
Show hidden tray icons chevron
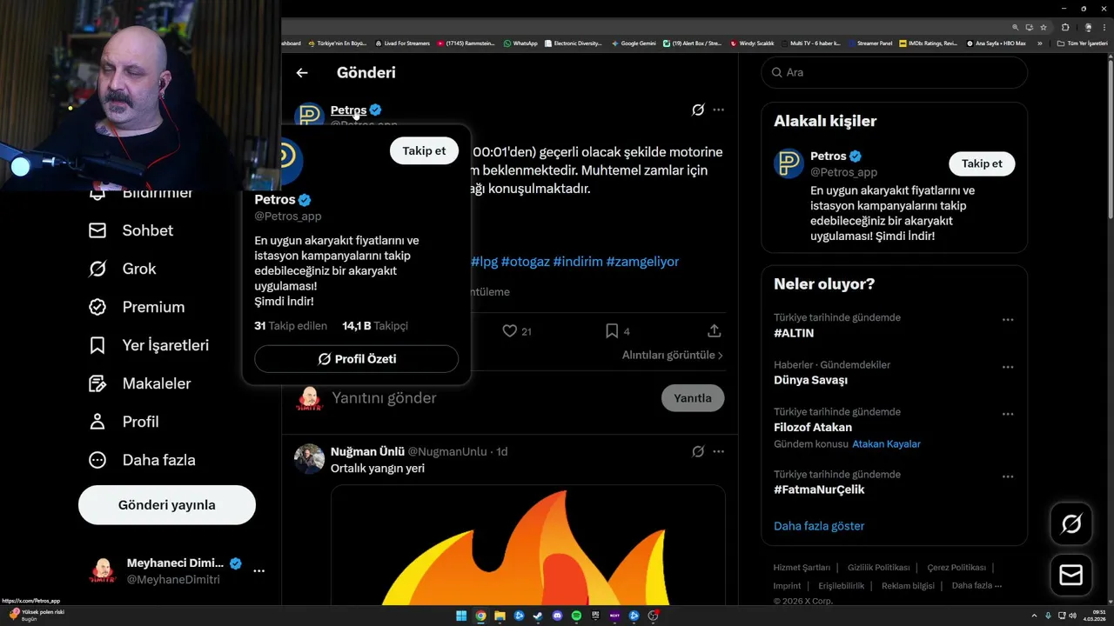[x=1034, y=616]
